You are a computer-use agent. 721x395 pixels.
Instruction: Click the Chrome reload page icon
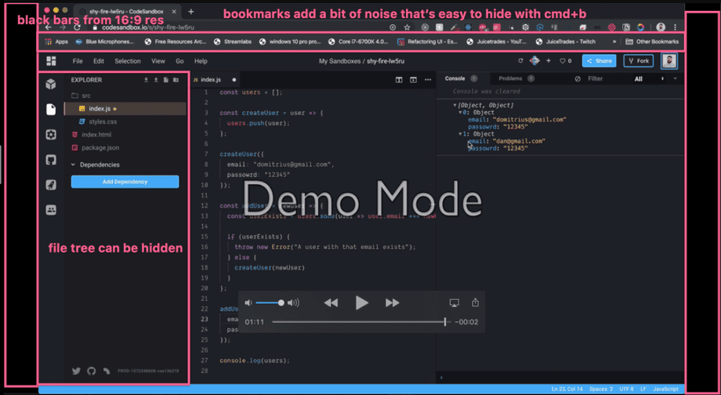pyautogui.click(x=78, y=27)
